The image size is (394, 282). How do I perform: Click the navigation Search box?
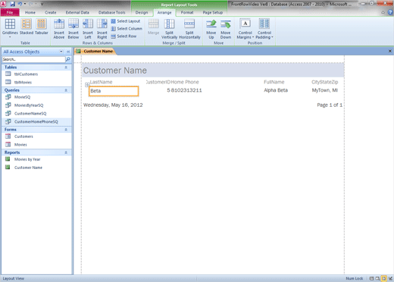tap(33, 59)
